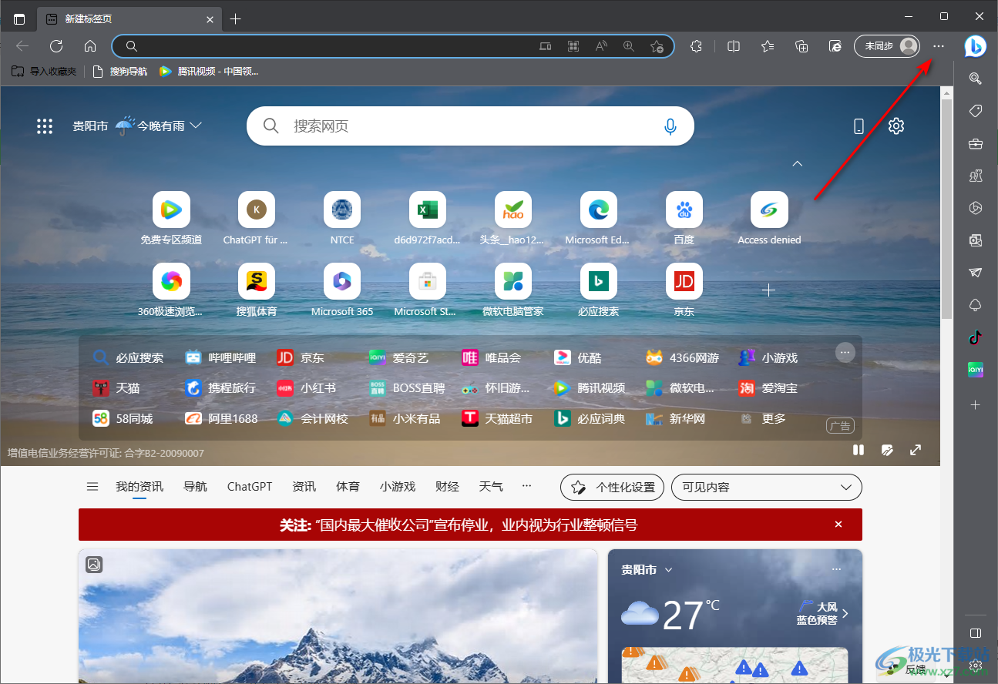Open the 腾讯视频 bookmark in favorites bar
The height and width of the screenshot is (684, 998).
point(209,71)
